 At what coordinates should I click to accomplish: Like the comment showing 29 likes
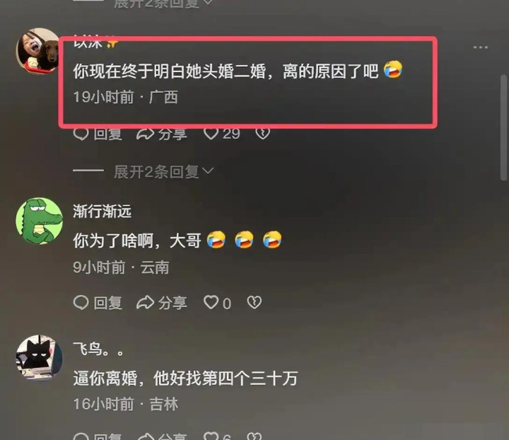(211, 134)
